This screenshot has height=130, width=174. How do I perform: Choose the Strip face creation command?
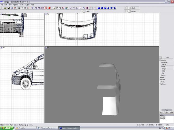pyautogui.click(x=164, y=71)
